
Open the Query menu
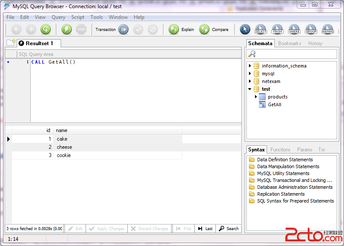58,17
